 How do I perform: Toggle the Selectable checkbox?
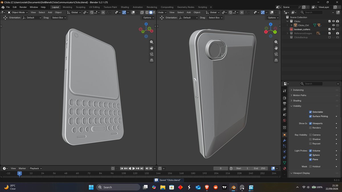click(310, 112)
